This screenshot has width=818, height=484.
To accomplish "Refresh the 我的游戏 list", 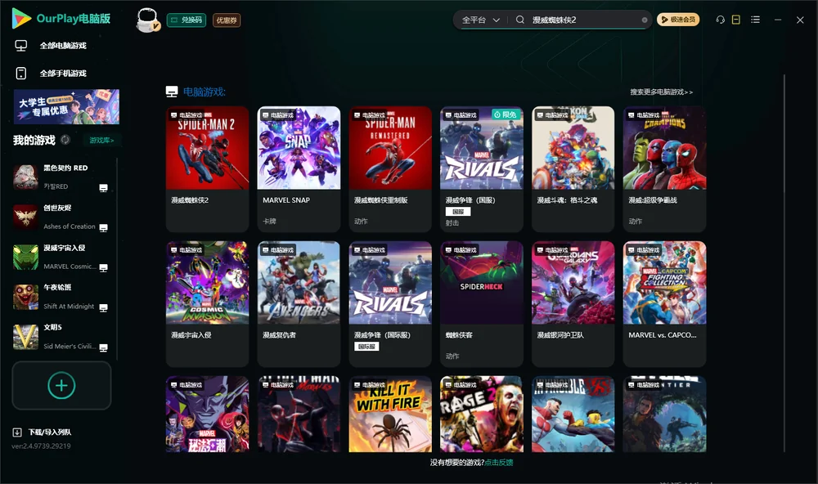I will (x=65, y=140).
